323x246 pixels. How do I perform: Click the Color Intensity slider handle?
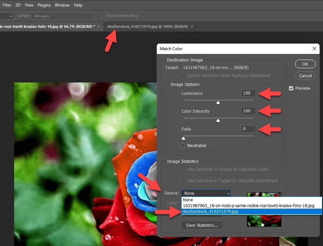tap(218, 120)
